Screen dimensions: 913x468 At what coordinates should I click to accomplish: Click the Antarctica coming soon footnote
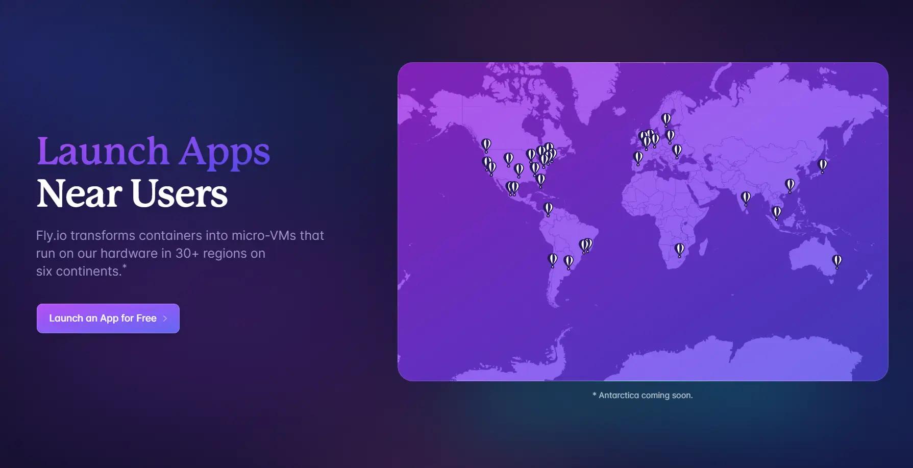click(x=643, y=396)
